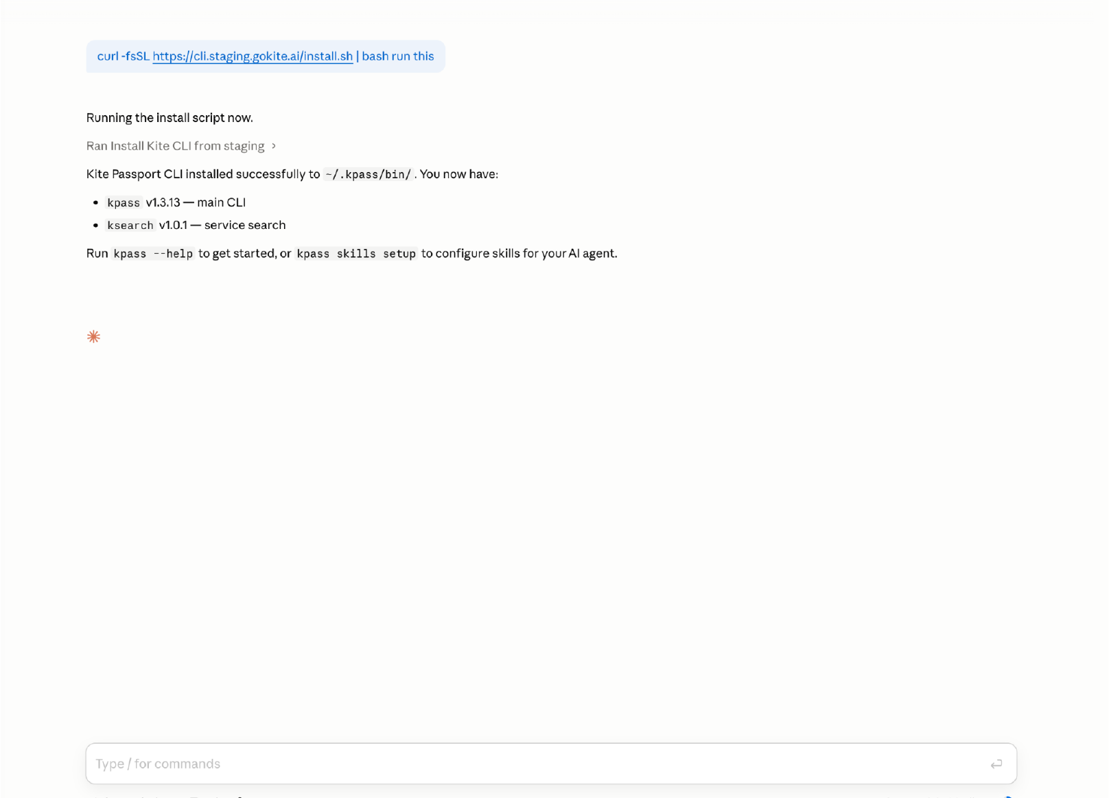
Task: Open the install.sh hyperlink in the message
Action: (253, 56)
